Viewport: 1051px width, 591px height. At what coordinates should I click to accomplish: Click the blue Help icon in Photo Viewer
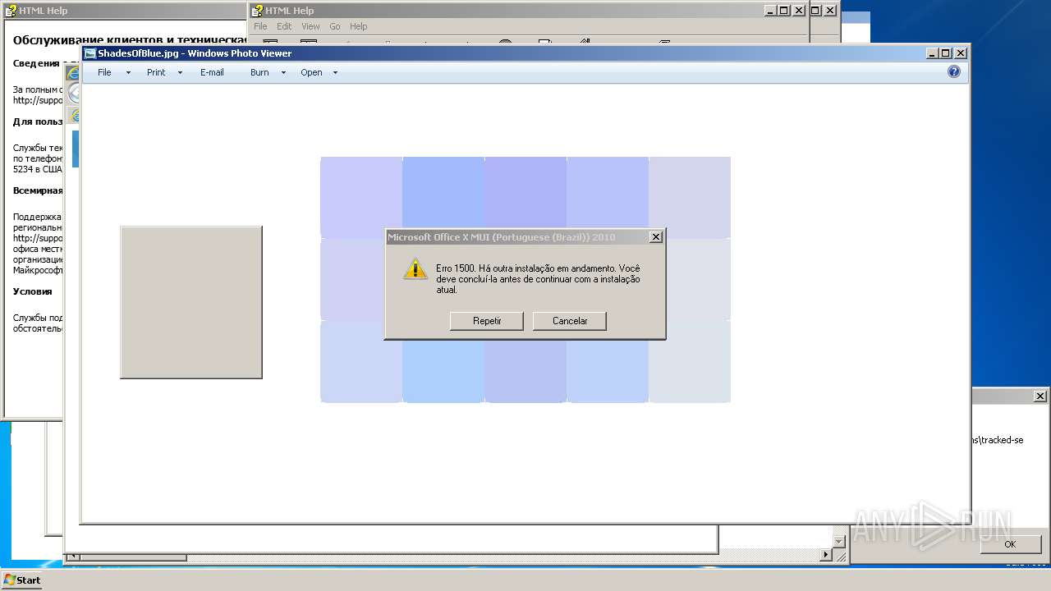coord(954,71)
